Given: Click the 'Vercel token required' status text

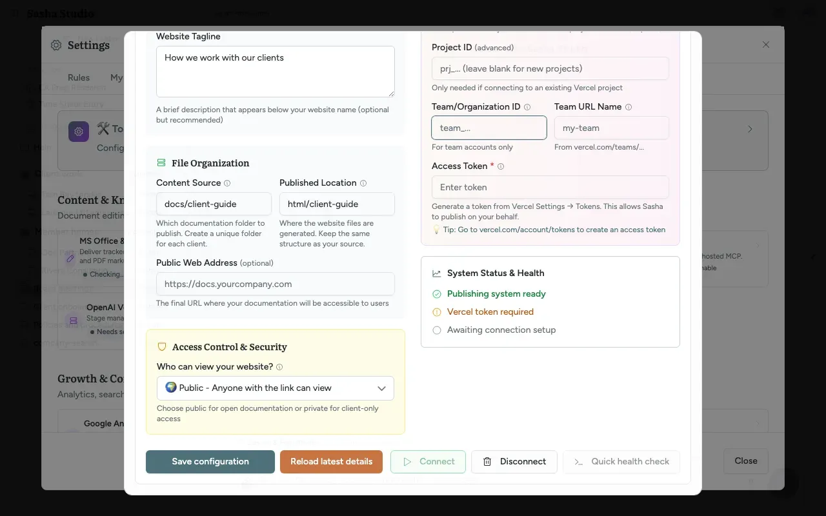Looking at the screenshot, I should (x=490, y=312).
